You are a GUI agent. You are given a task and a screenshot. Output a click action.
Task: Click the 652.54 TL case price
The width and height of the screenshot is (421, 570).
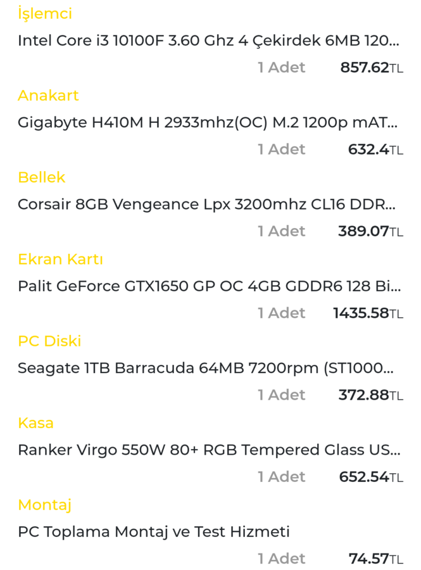pyautogui.click(x=370, y=477)
